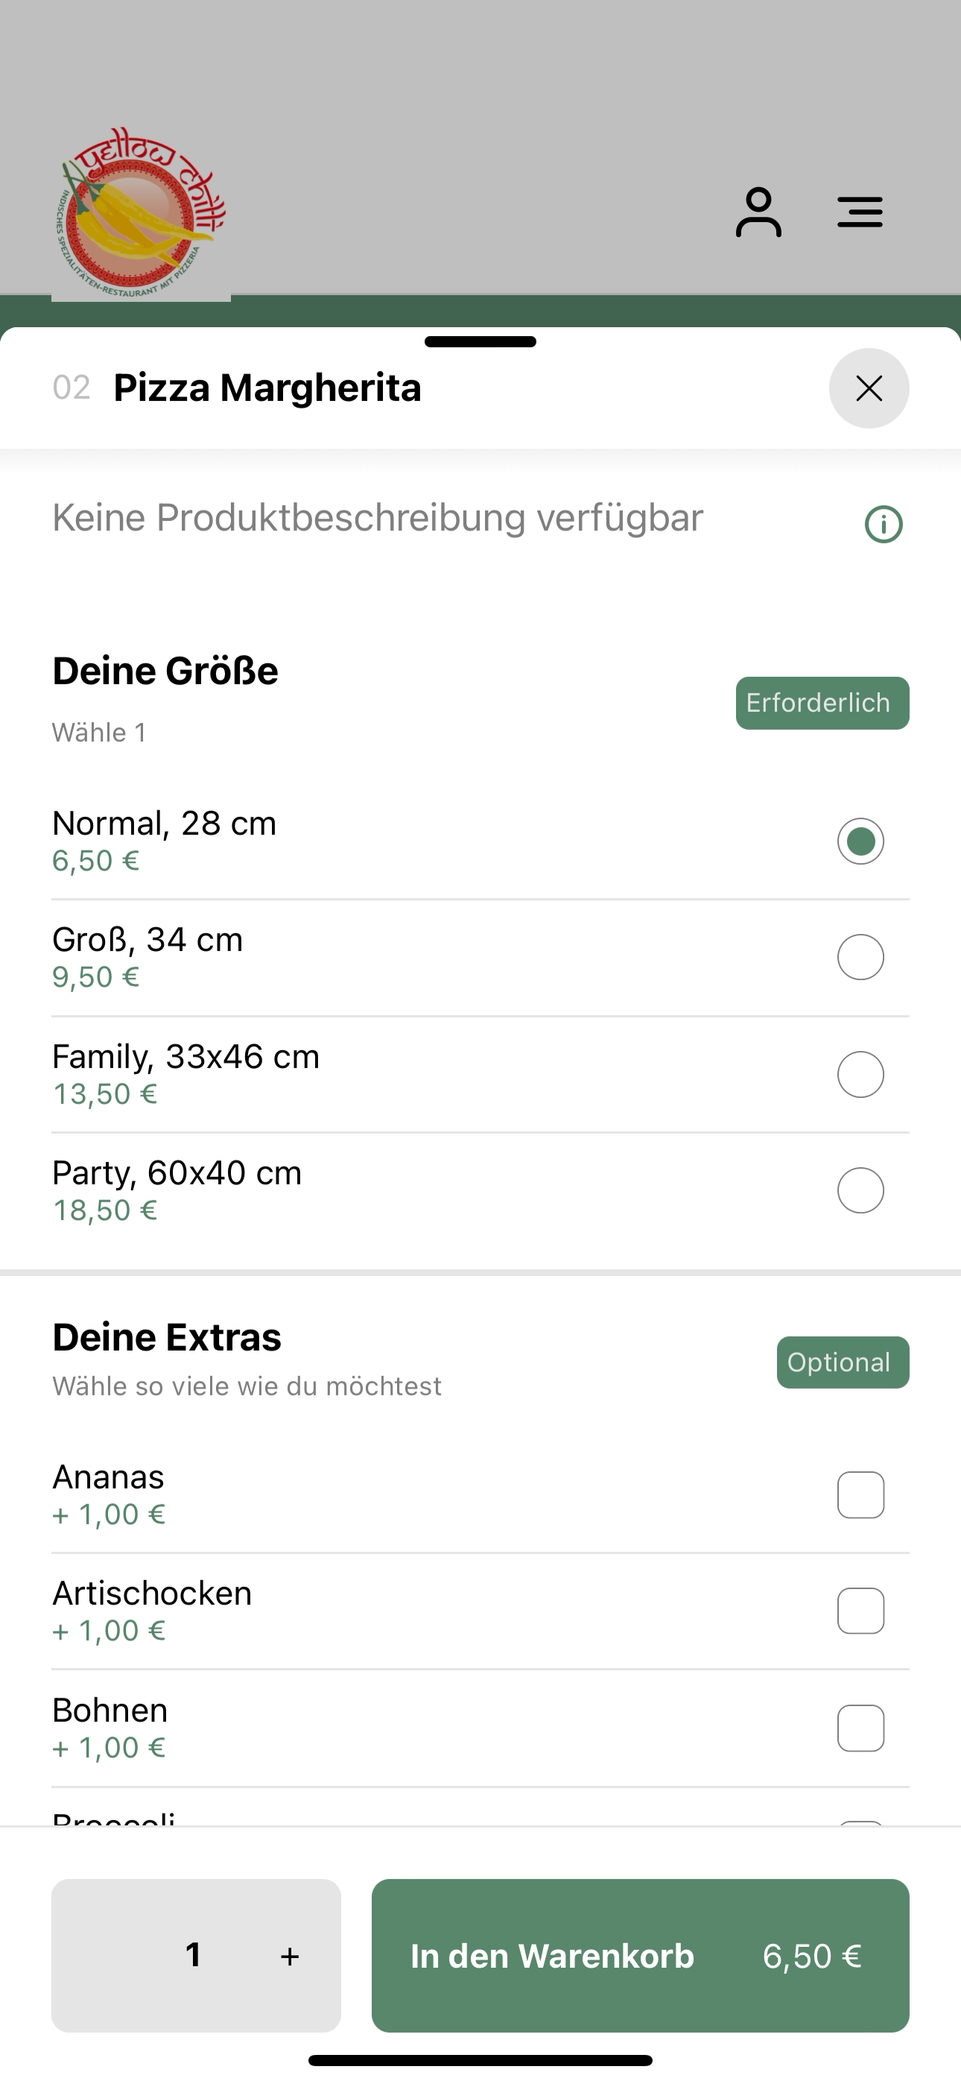Select Party, 60x40 cm size

(x=480, y=1191)
